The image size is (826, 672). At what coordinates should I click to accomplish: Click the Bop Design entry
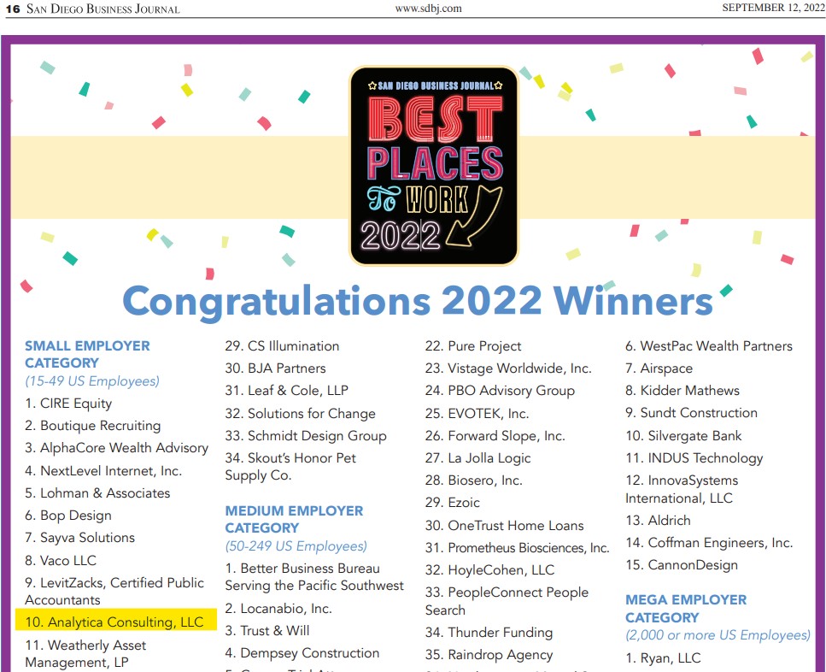(x=68, y=516)
